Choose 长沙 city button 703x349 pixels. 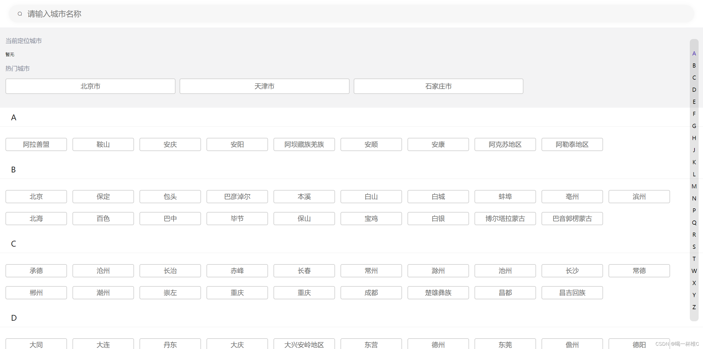[572, 271]
